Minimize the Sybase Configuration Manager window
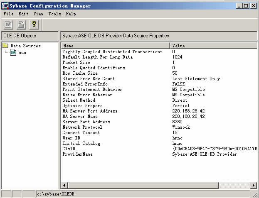Image resolution: width=259 pixels, height=198 pixels. pyautogui.click(x=239, y=6)
